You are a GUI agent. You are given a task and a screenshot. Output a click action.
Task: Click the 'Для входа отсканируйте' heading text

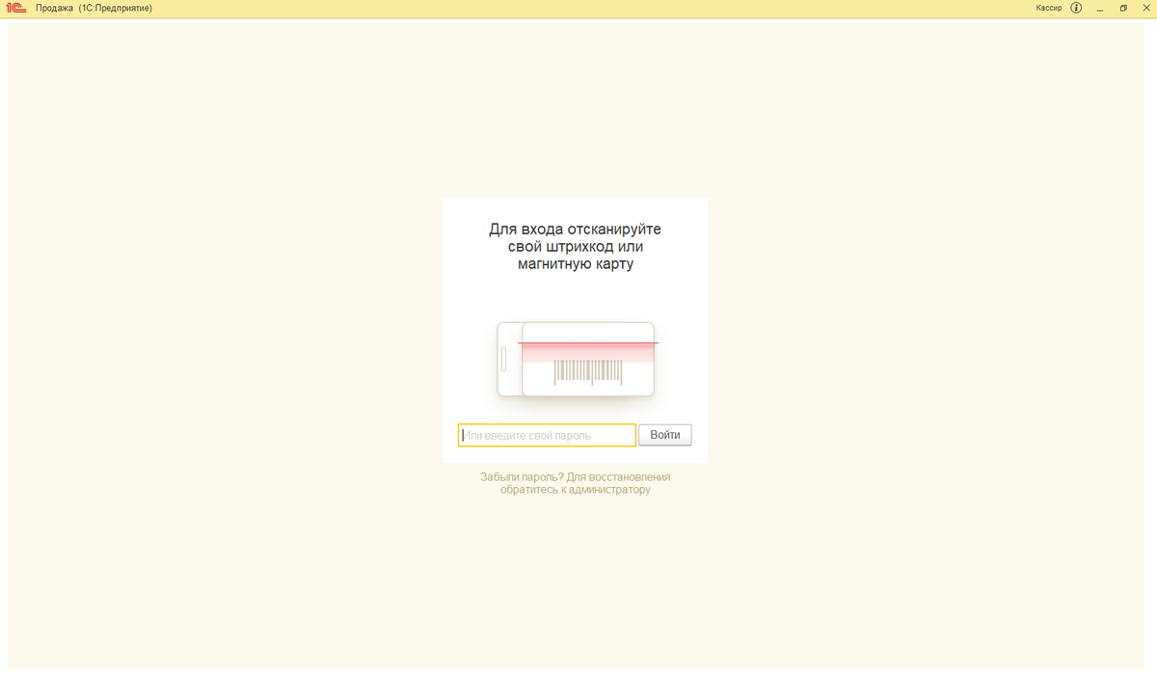pos(576,246)
